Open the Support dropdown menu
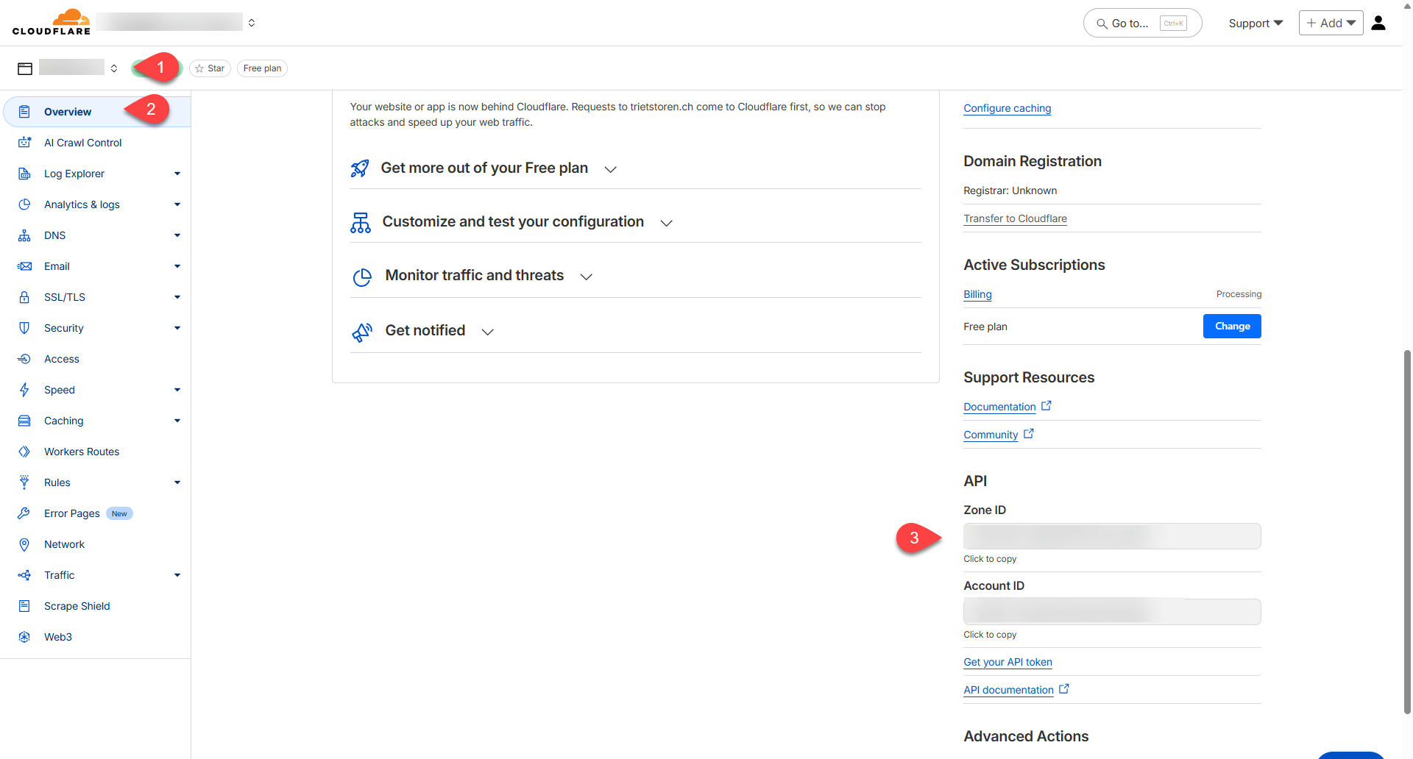Image resolution: width=1413 pixels, height=759 pixels. point(1256,24)
